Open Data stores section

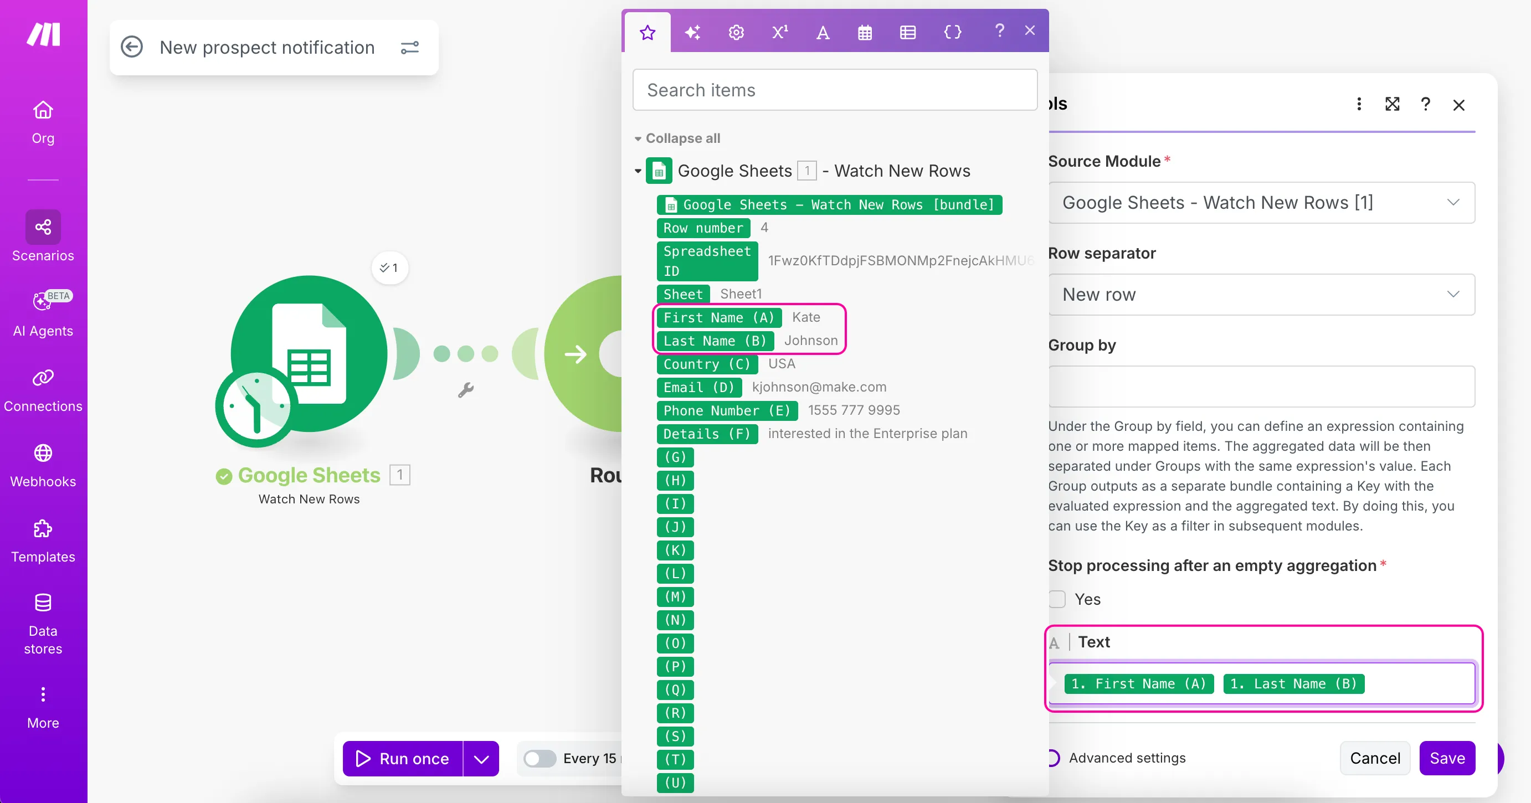pos(43,624)
